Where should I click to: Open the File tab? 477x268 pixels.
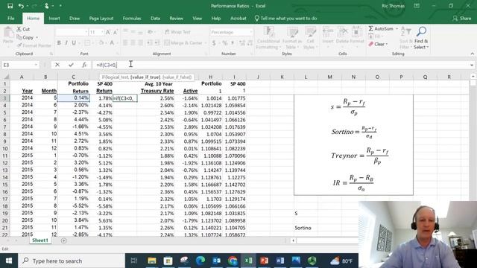pos(11,19)
